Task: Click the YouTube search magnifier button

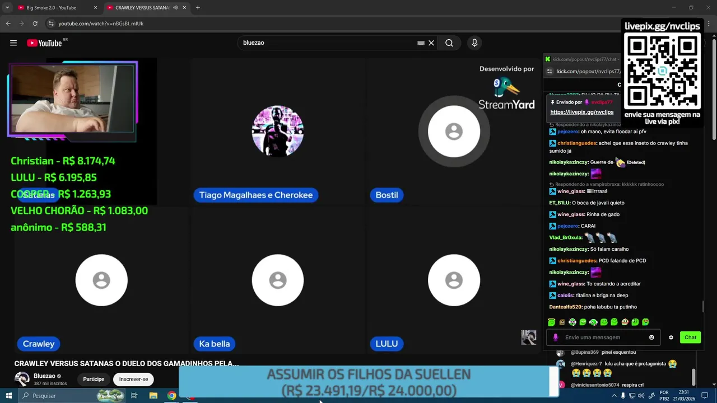Action: pyautogui.click(x=449, y=43)
